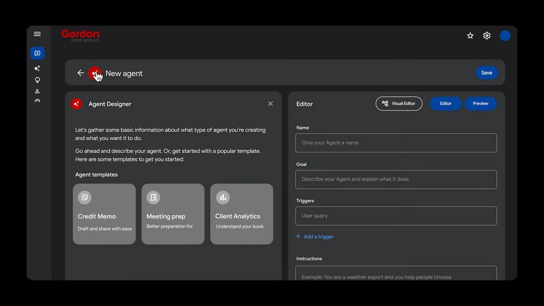Close the Agent Designer panel
Image resolution: width=544 pixels, height=306 pixels.
270,104
